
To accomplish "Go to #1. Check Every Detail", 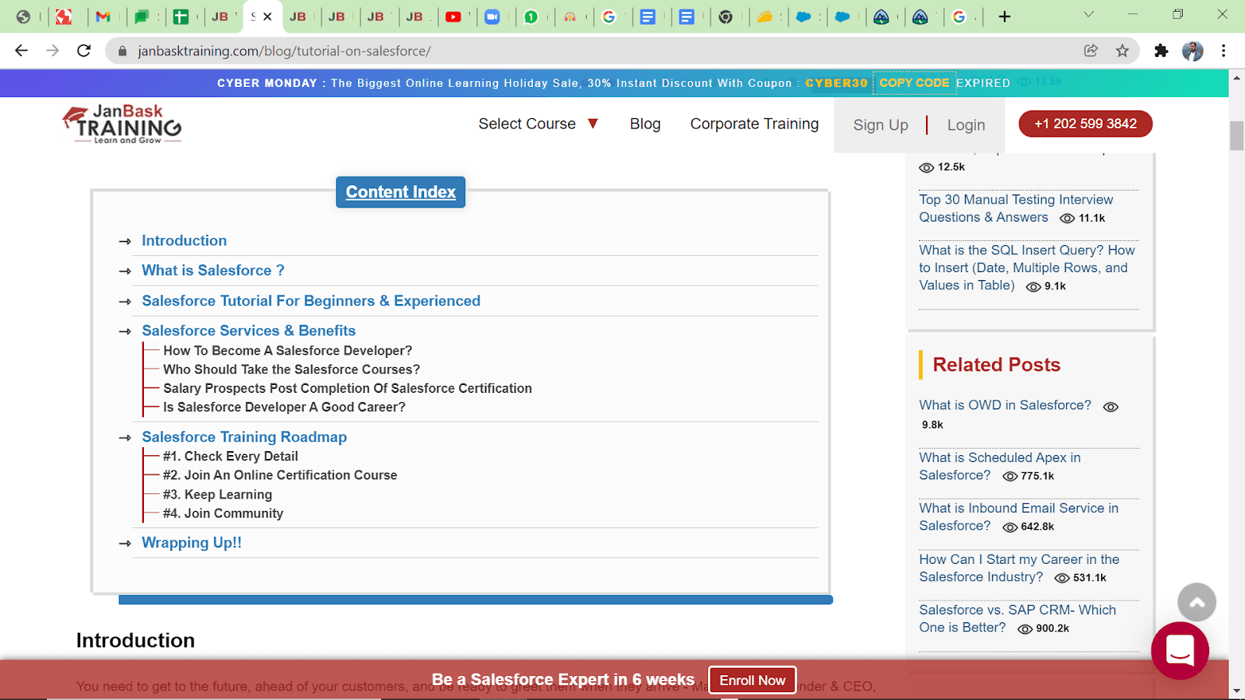I will pyautogui.click(x=230, y=457).
